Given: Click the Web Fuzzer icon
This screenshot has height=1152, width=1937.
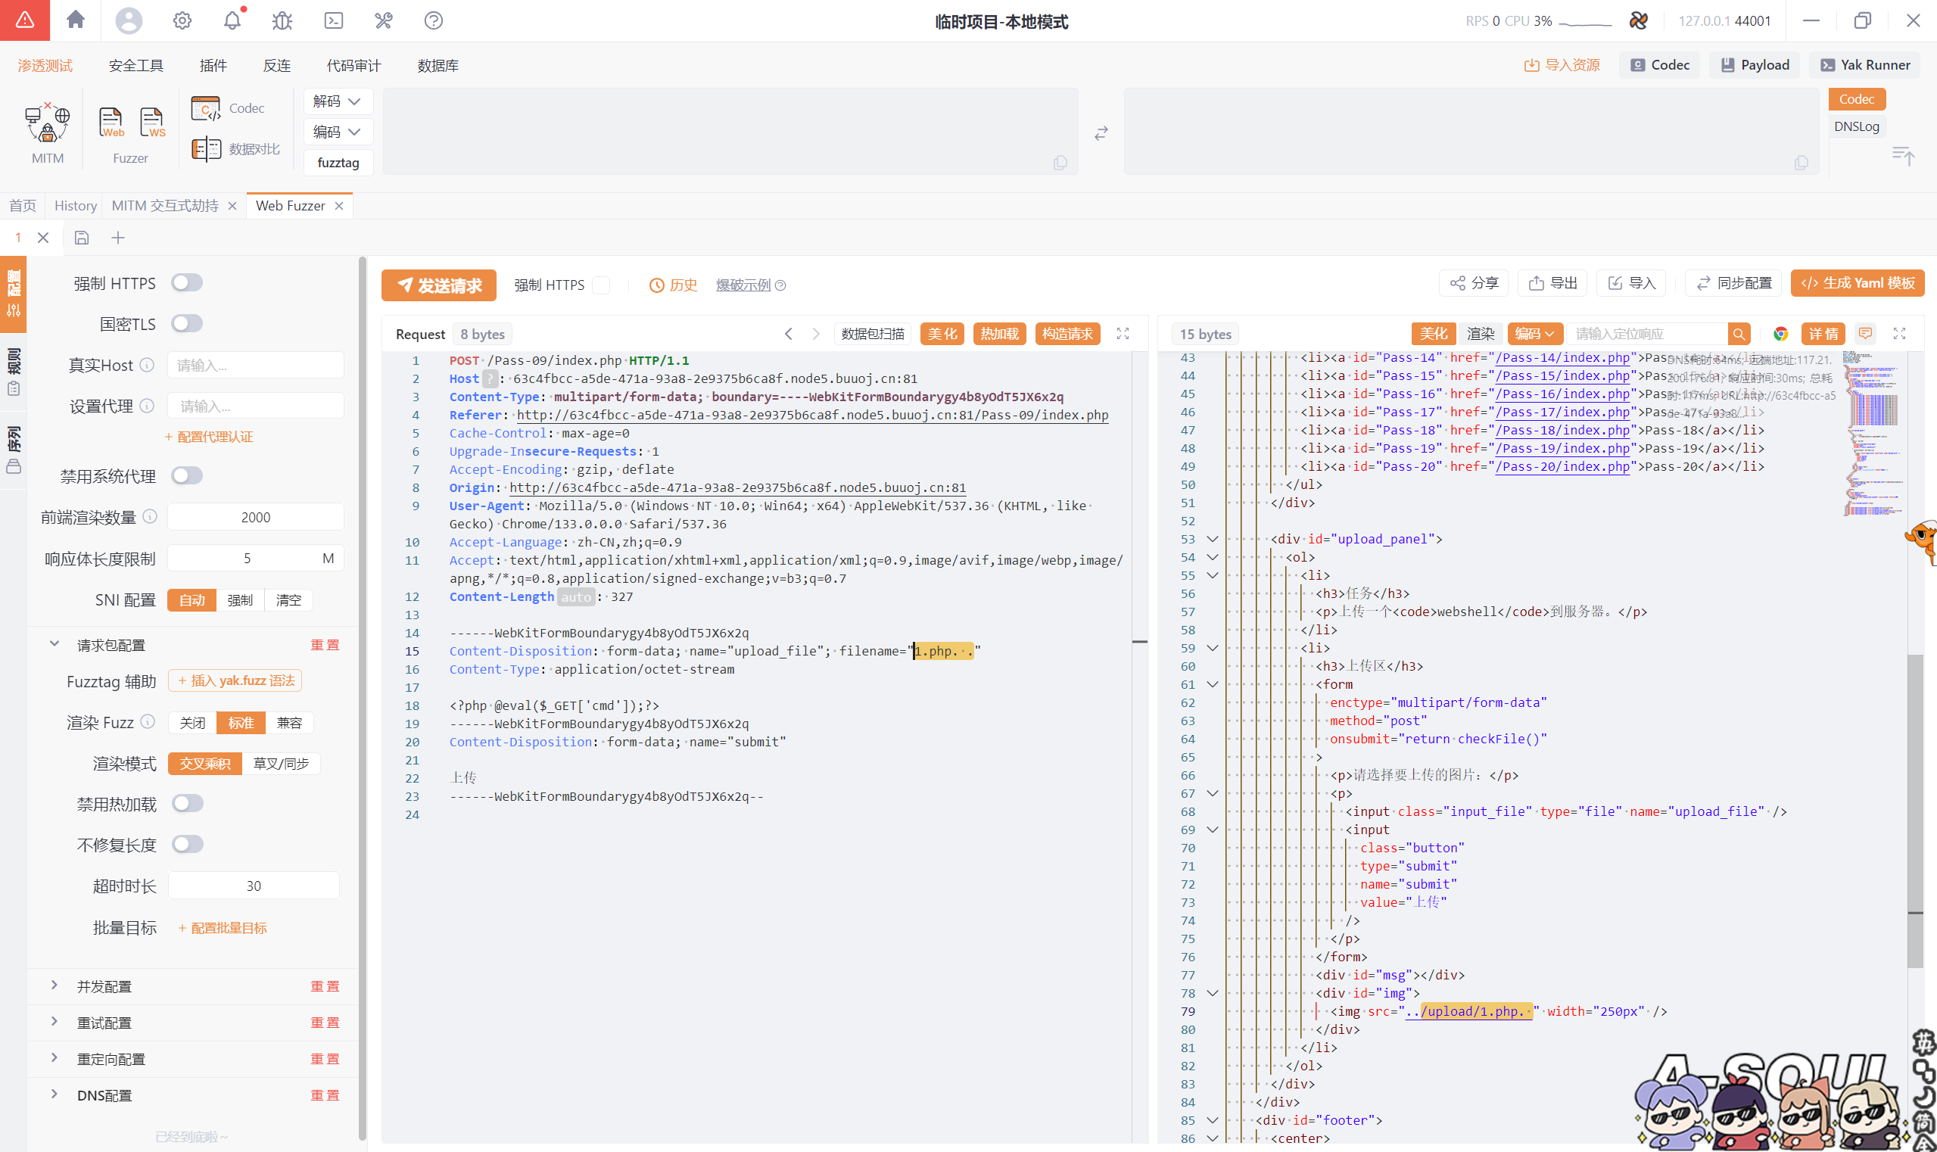Looking at the screenshot, I should point(111,123).
